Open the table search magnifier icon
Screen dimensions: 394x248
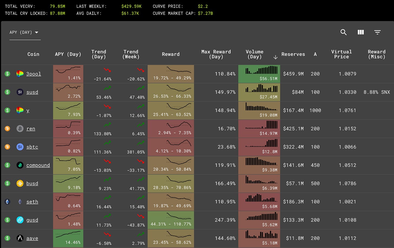pos(343,32)
